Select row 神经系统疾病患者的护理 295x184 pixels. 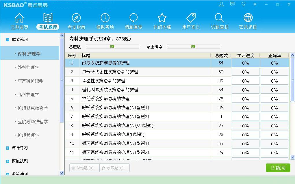tap(177, 98)
